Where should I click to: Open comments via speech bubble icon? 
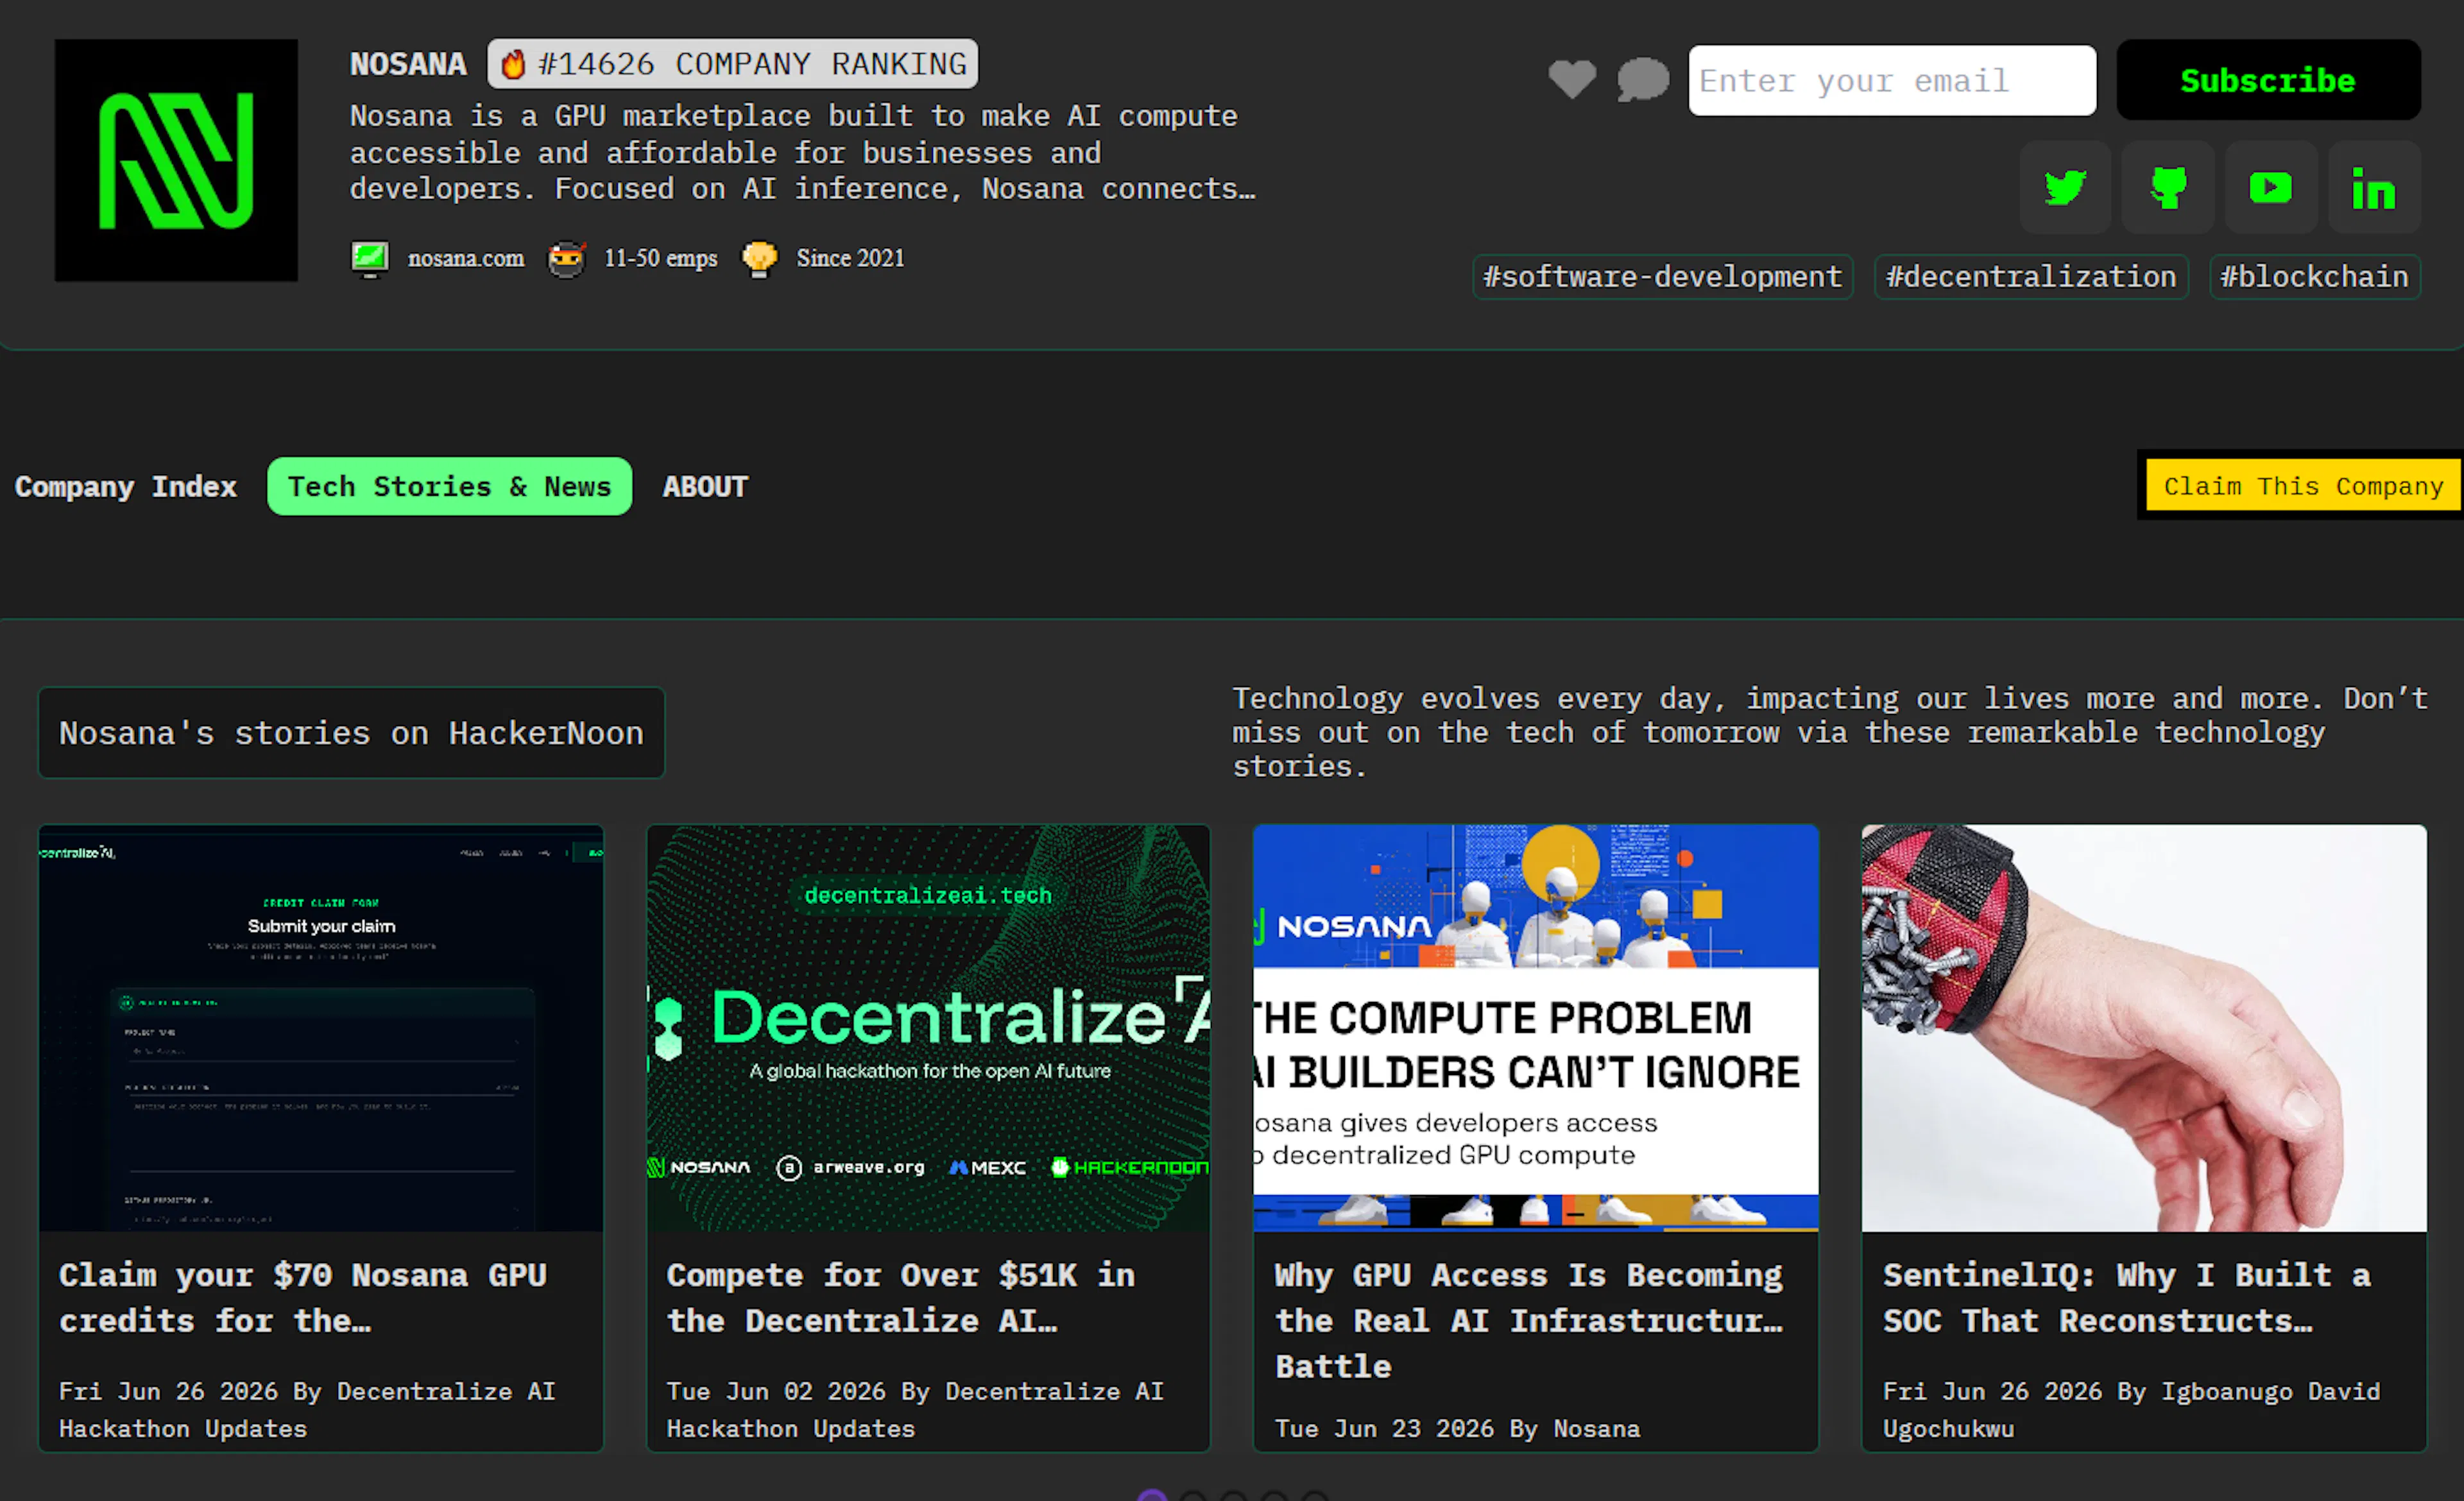click(x=1643, y=80)
